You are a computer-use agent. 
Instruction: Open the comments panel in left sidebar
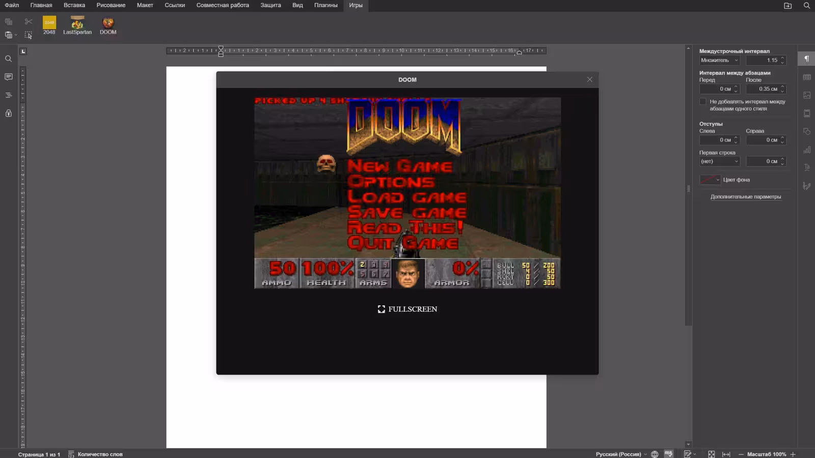(9, 77)
